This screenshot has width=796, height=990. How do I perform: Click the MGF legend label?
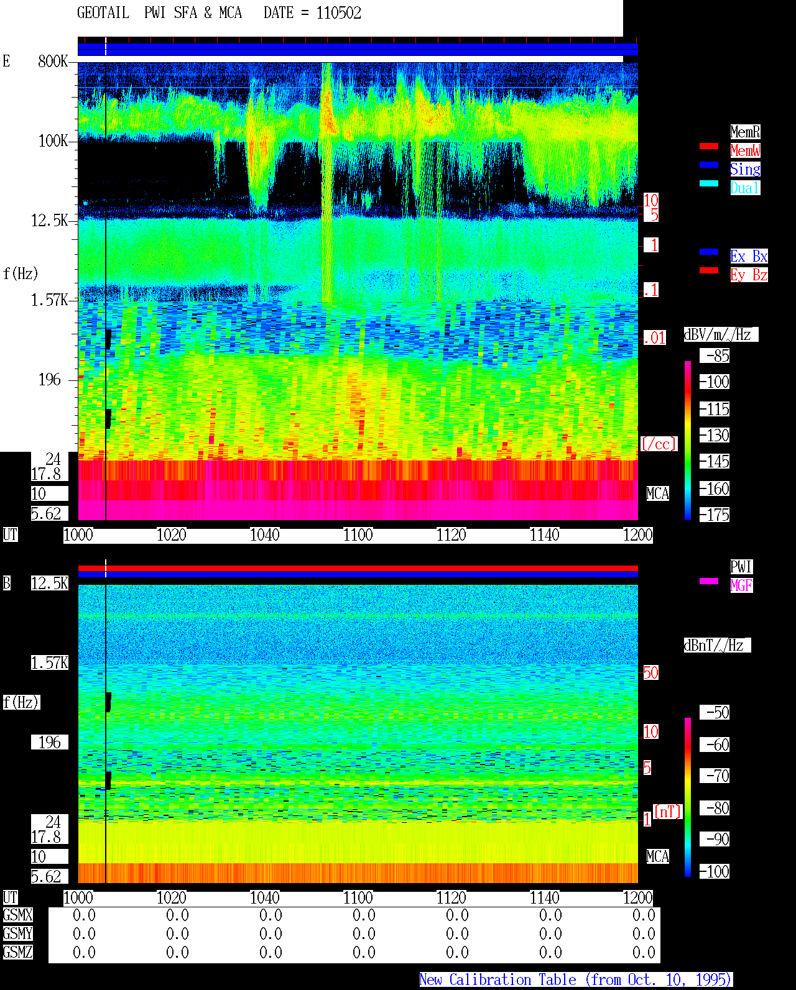click(x=741, y=585)
